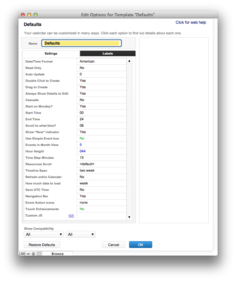Click the Save UTC Time value No
This screenshot has height=281, width=236.
pos(102,190)
